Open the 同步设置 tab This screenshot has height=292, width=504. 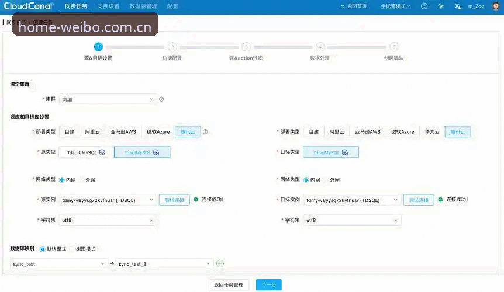tap(108, 6)
